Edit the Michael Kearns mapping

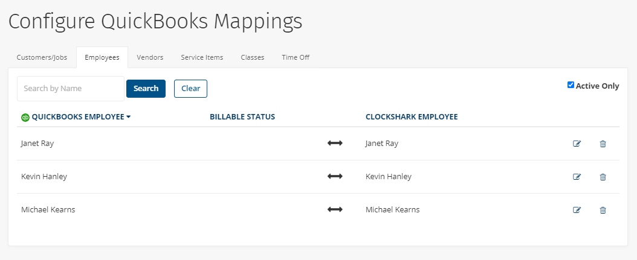click(577, 210)
